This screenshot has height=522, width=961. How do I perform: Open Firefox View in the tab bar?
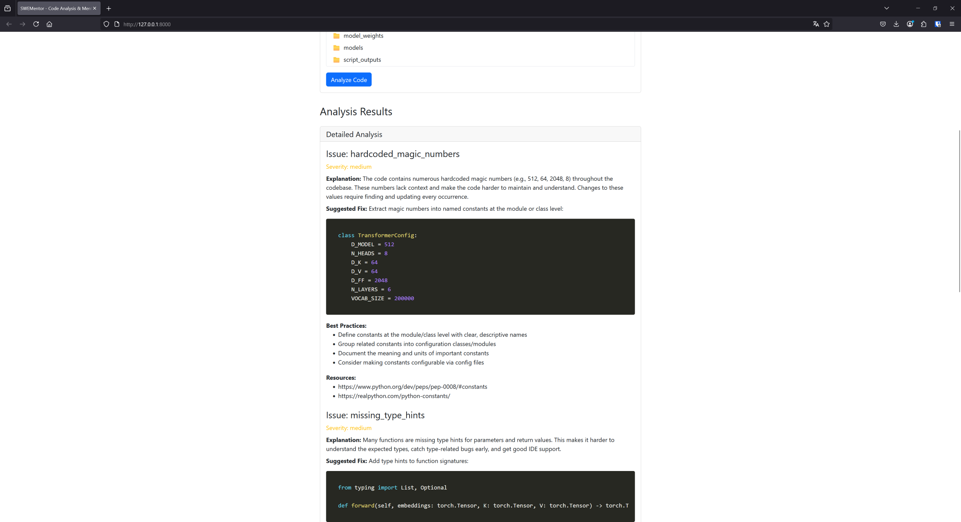pos(8,8)
